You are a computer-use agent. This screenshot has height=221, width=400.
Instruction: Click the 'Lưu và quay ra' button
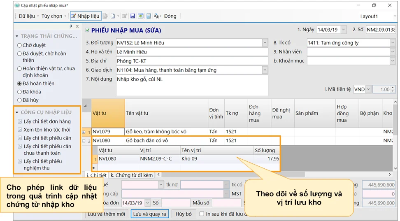click(150, 214)
